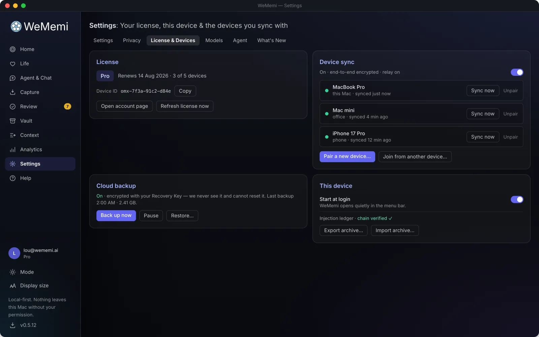Viewport: 539px width, 337px height.
Task: Open the Analytics bar chart icon
Action: pyautogui.click(x=12, y=150)
